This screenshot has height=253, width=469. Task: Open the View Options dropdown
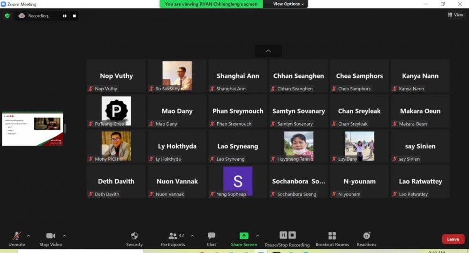click(288, 4)
